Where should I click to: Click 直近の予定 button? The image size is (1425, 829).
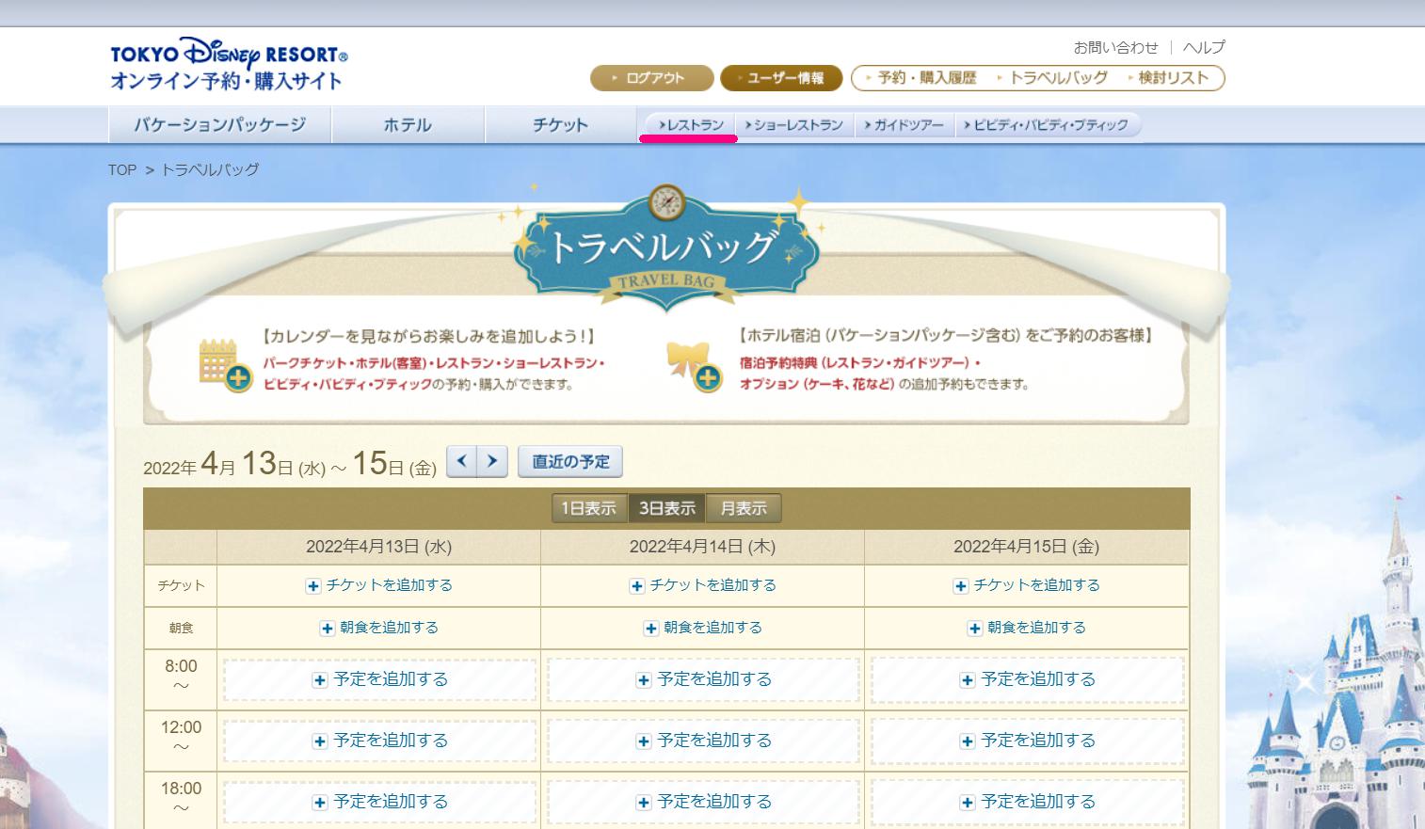click(570, 462)
